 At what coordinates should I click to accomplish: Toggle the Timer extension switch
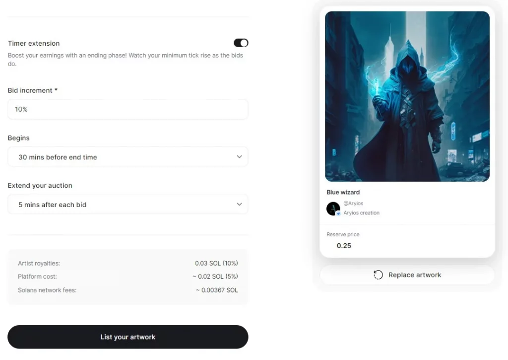[x=241, y=43]
